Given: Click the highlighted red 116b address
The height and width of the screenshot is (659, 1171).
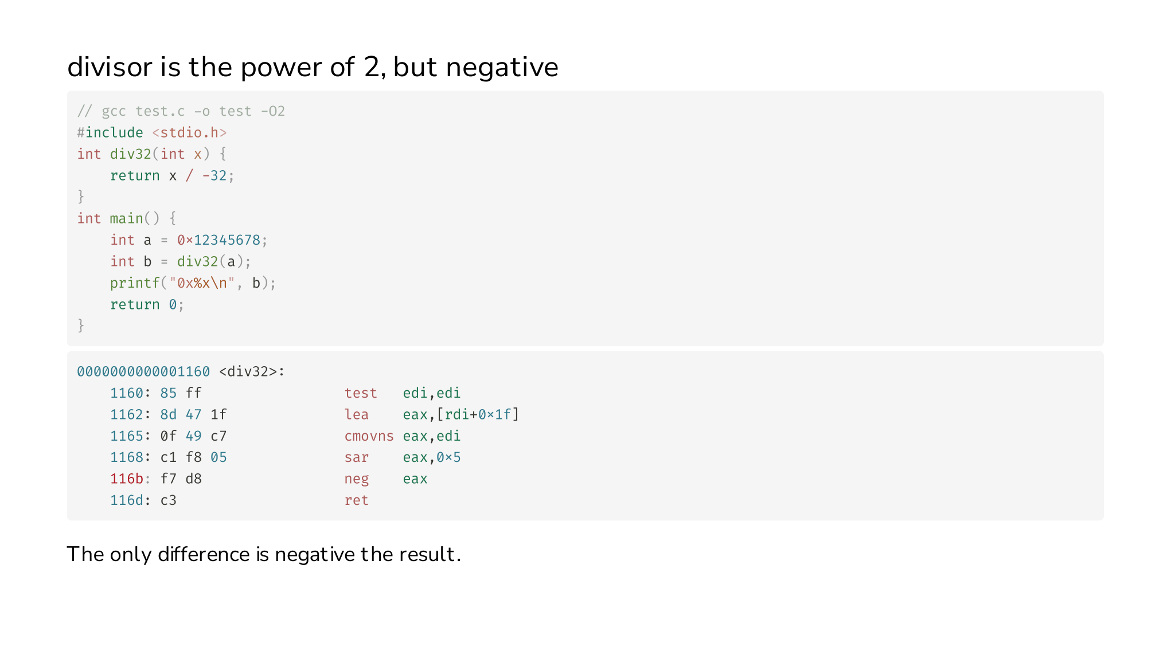Looking at the screenshot, I should [x=127, y=478].
